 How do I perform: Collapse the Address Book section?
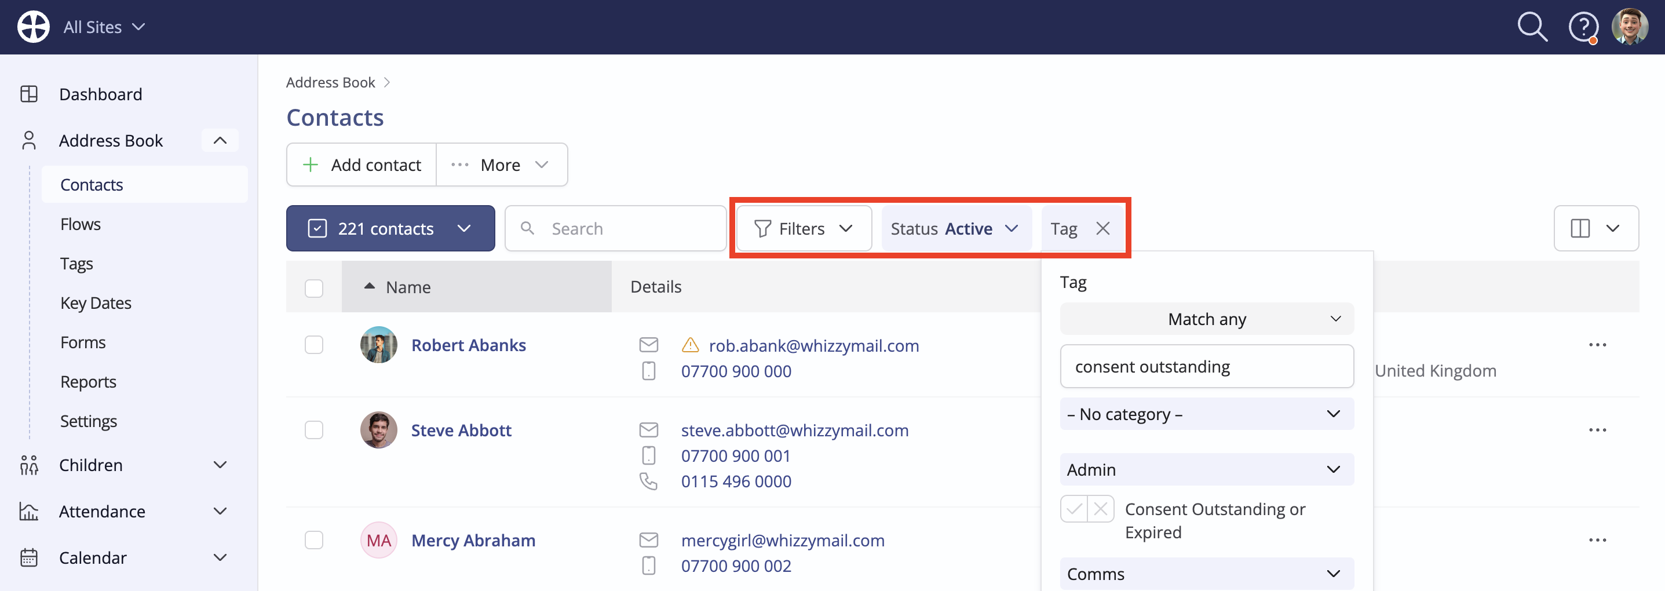coord(220,140)
